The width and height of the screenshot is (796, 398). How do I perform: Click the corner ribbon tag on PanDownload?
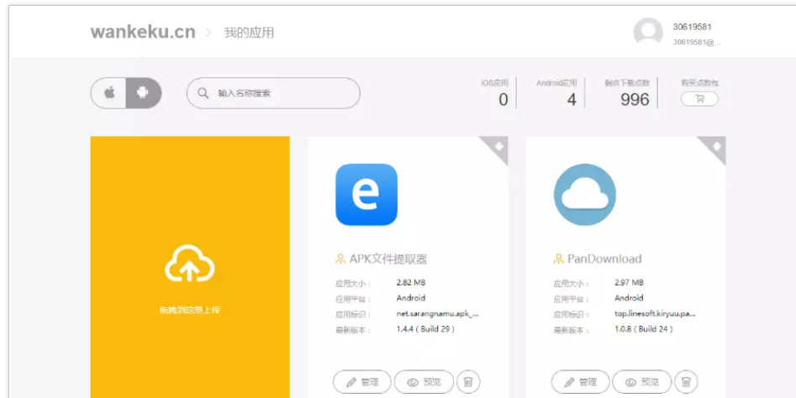point(716,146)
